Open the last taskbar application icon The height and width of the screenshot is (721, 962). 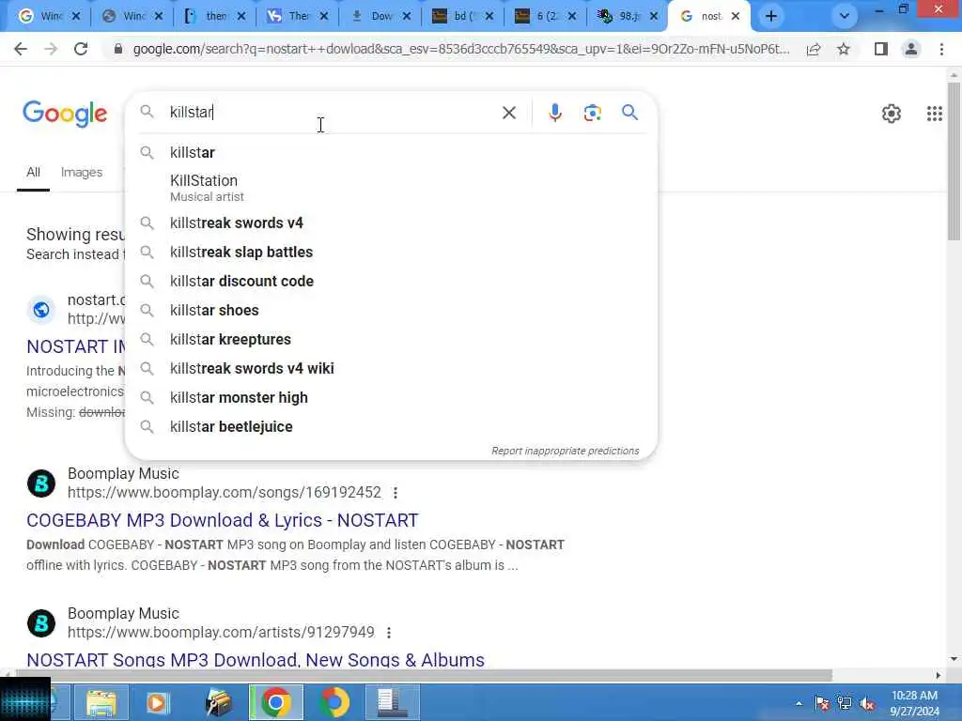(393, 702)
